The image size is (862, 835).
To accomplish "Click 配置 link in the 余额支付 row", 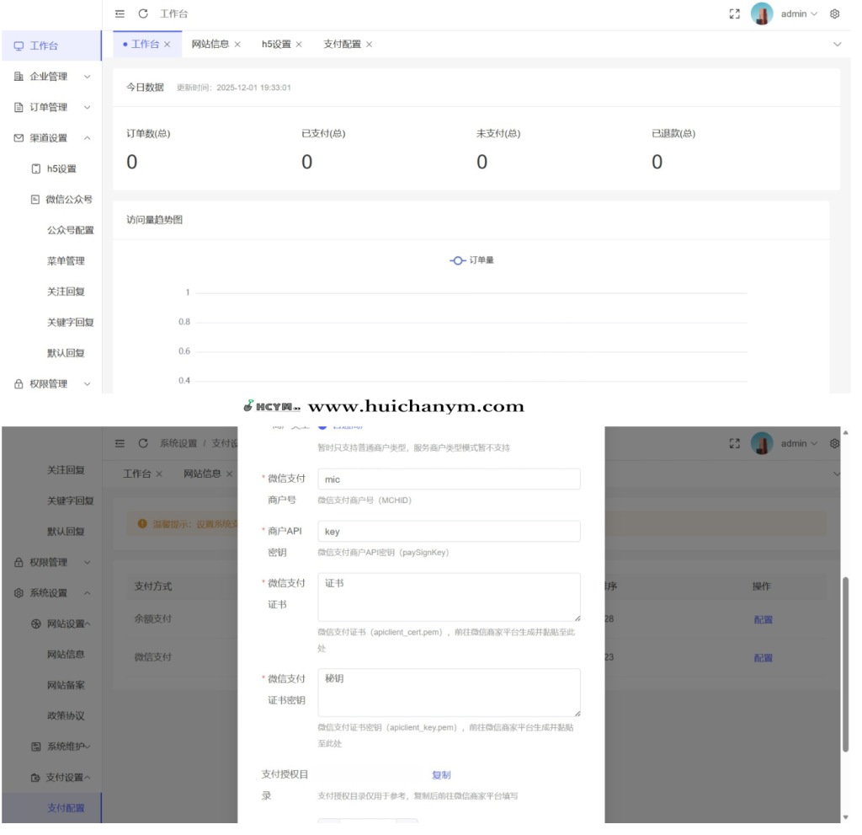I will (763, 619).
